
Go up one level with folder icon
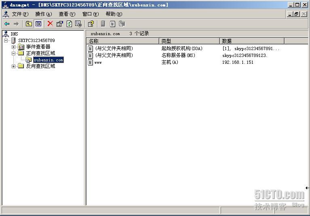pyautogui.click(x=29, y=24)
